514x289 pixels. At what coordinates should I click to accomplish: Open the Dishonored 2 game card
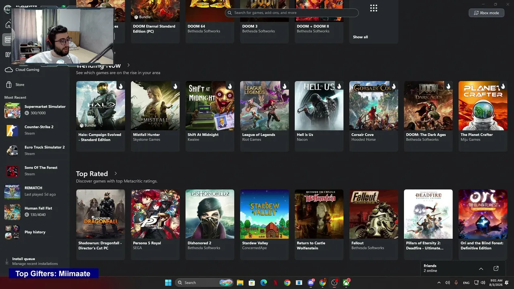(x=210, y=225)
